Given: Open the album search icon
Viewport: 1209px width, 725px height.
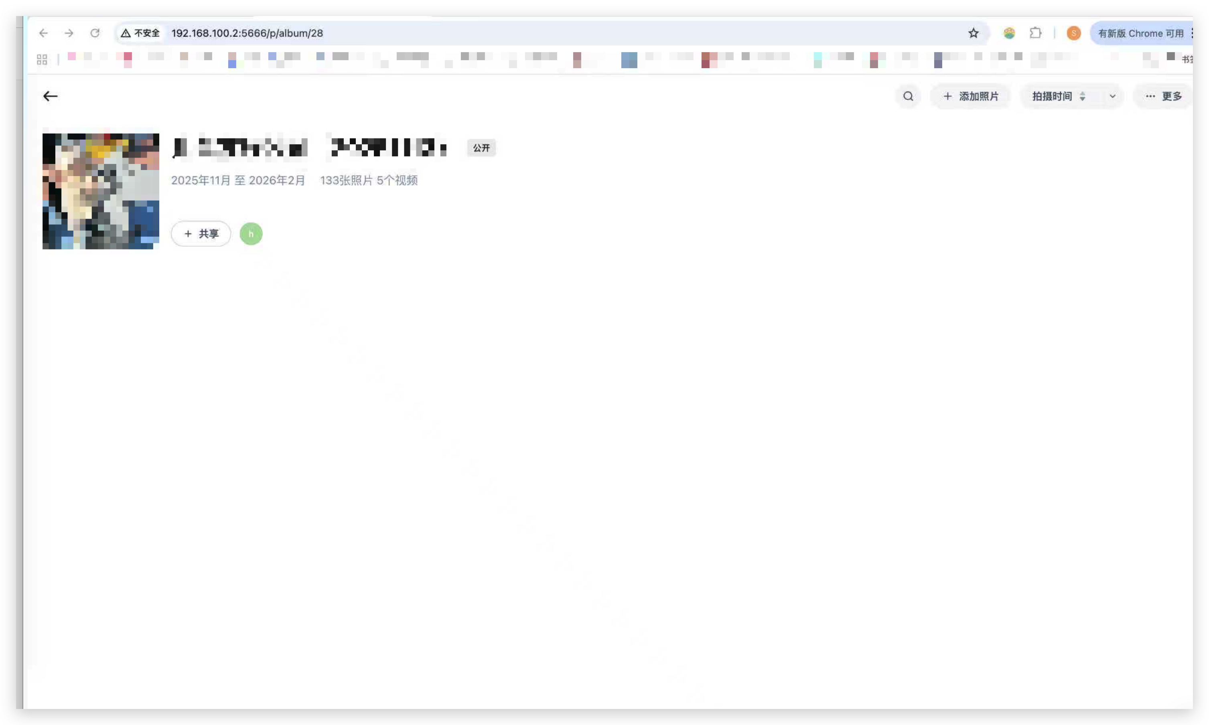Looking at the screenshot, I should 908,96.
